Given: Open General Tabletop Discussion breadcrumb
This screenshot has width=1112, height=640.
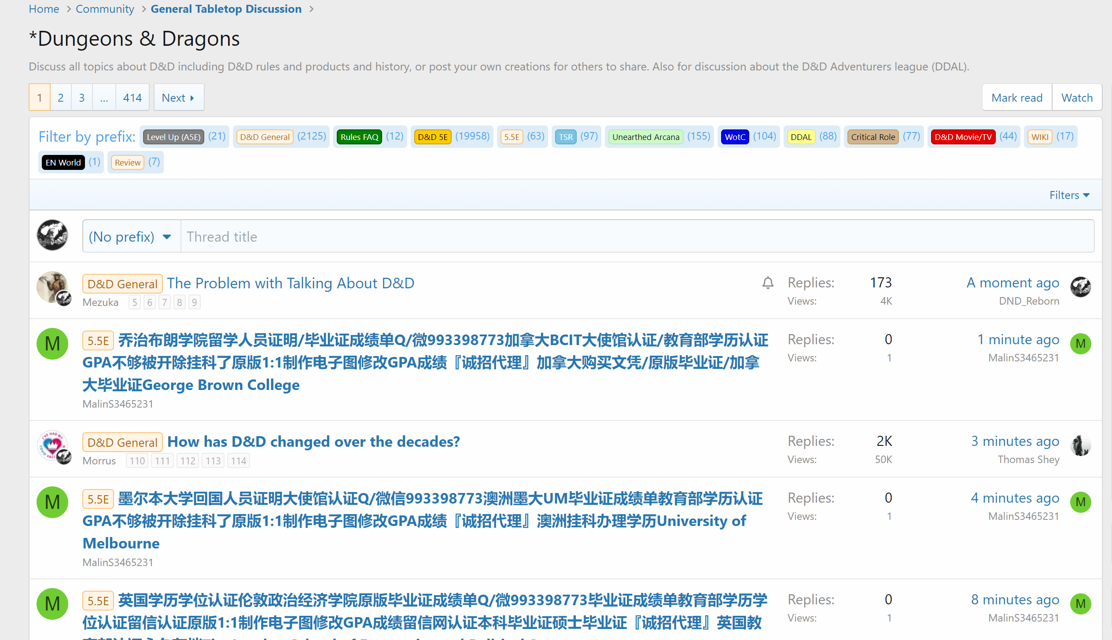Looking at the screenshot, I should pyautogui.click(x=226, y=9).
